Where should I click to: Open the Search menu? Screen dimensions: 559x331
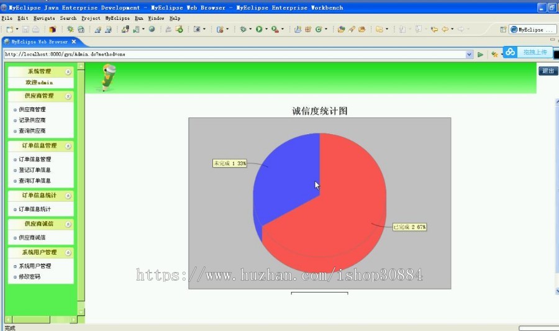[x=68, y=18]
